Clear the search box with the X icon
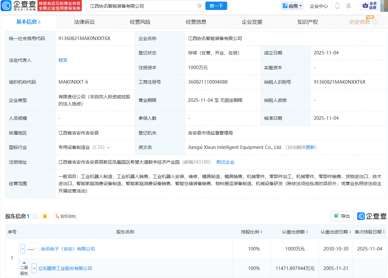 pyautogui.click(x=200, y=6)
